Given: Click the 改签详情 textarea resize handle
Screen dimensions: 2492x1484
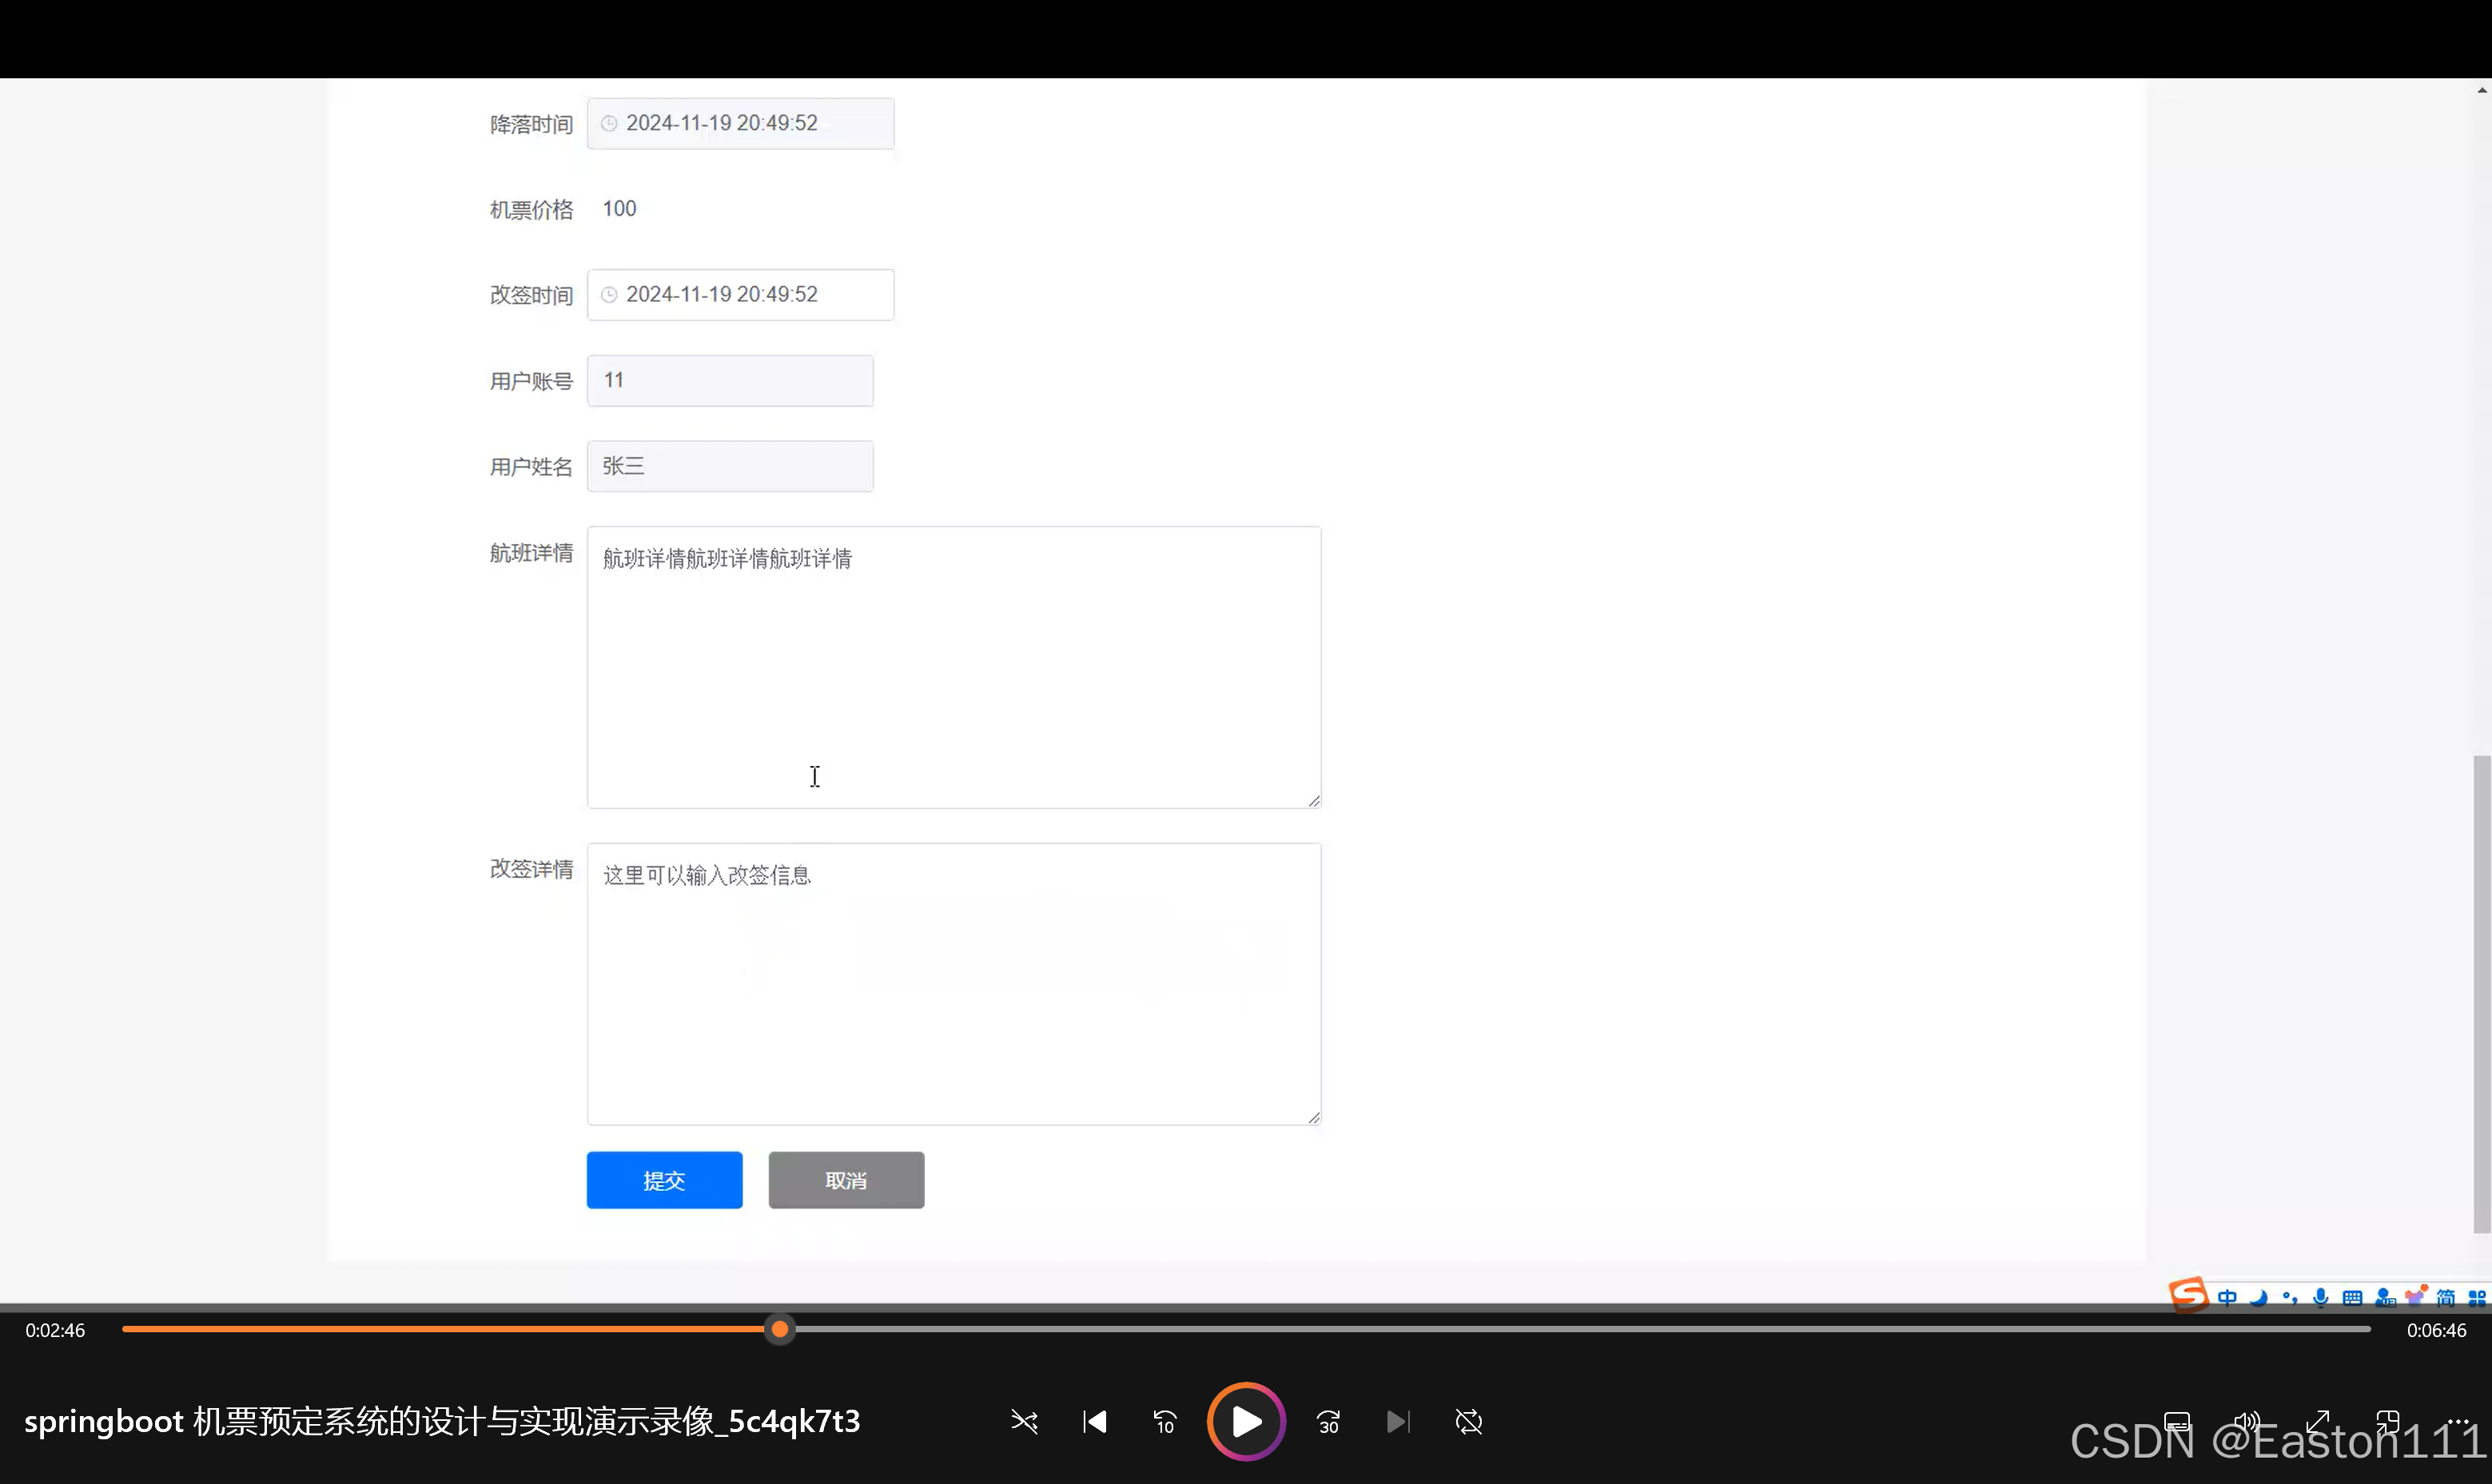Looking at the screenshot, I should (1313, 1117).
